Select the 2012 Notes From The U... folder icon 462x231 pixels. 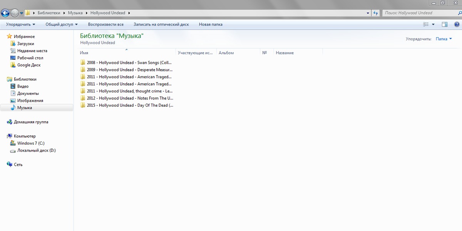pyautogui.click(x=82, y=98)
